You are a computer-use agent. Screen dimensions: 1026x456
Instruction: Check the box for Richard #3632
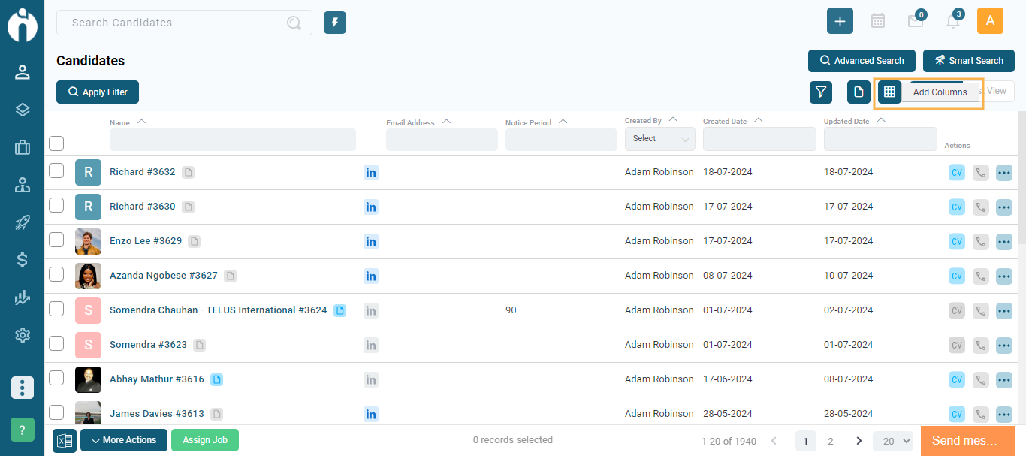[x=56, y=171]
